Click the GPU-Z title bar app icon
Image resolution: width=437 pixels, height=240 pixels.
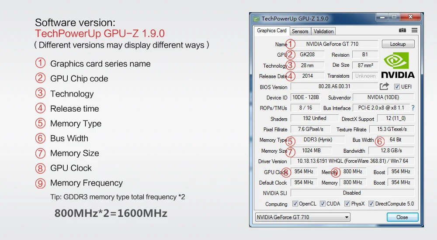click(256, 19)
